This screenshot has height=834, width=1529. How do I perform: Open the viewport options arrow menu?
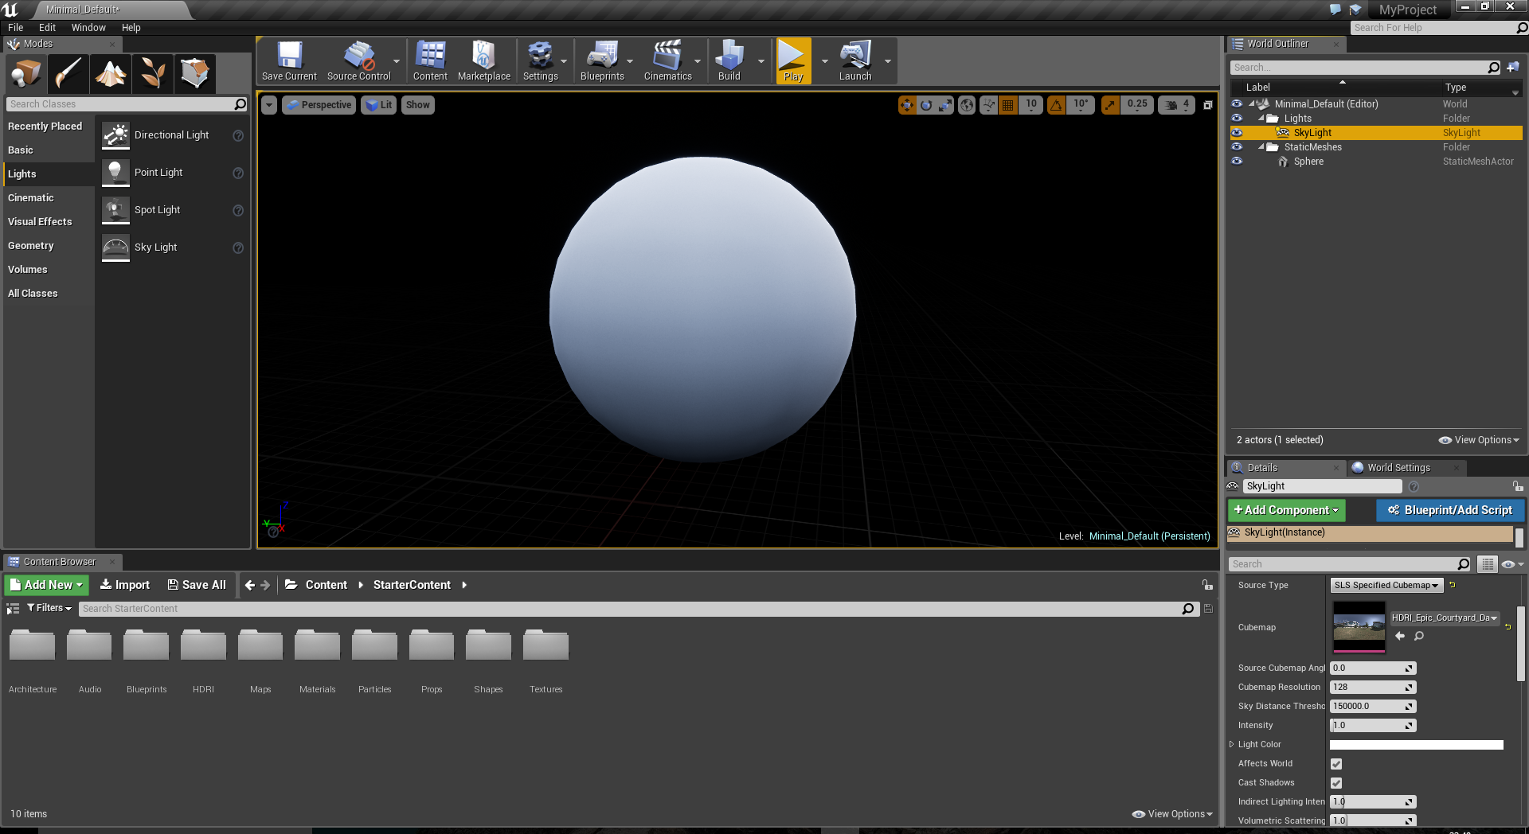coord(269,105)
